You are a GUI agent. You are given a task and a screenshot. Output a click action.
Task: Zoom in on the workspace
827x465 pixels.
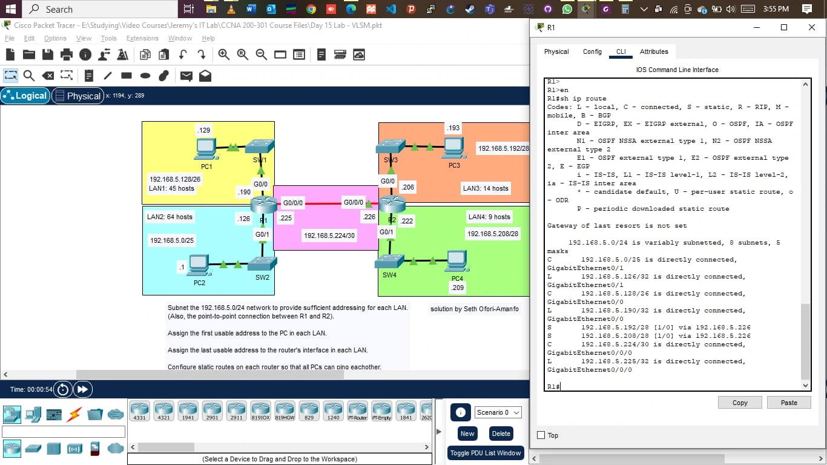coord(223,54)
